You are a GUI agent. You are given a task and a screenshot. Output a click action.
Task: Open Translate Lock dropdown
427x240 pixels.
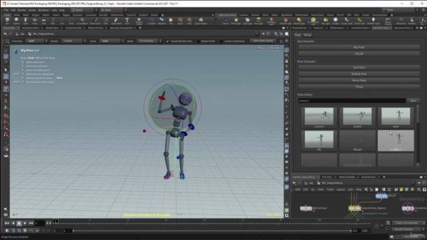[37, 41]
